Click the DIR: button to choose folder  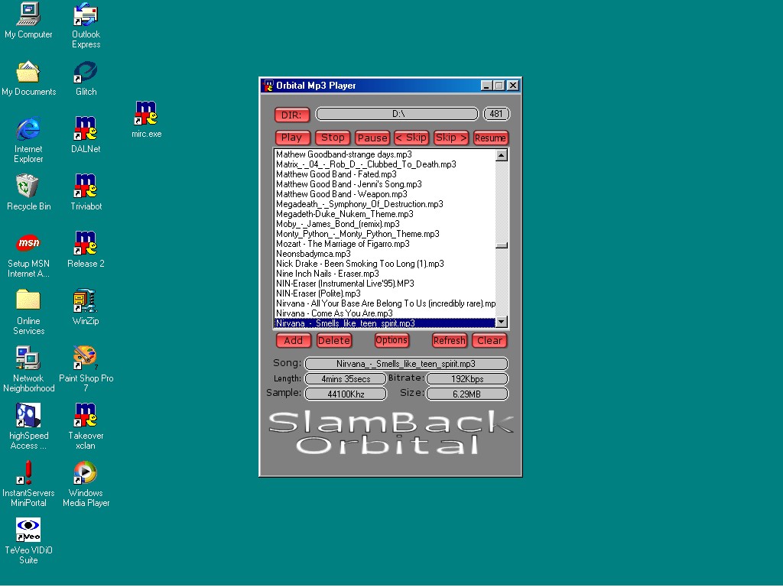pos(292,115)
